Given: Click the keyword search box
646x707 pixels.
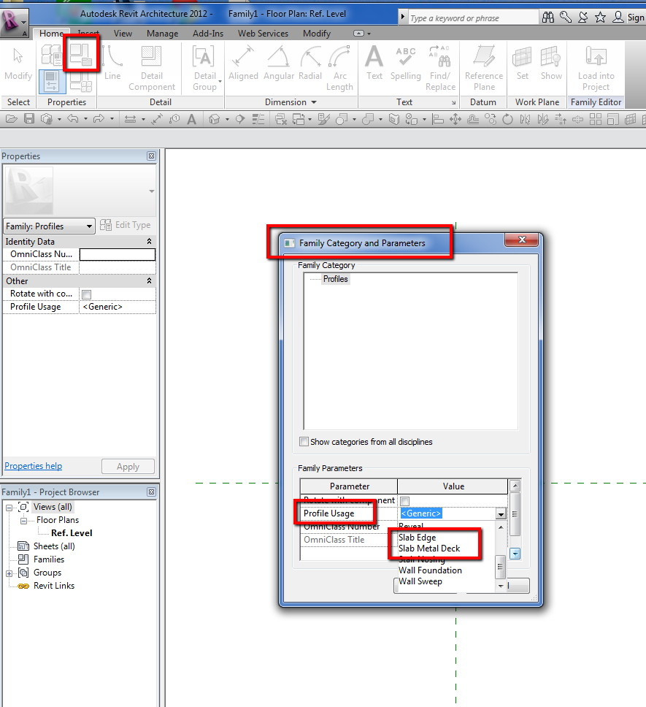Looking at the screenshot, I should coord(473,18).
